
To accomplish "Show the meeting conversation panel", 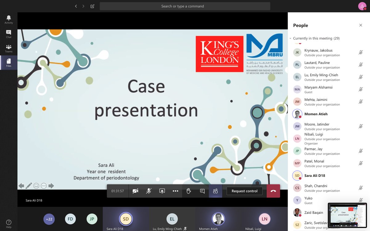I will point(202,191).
